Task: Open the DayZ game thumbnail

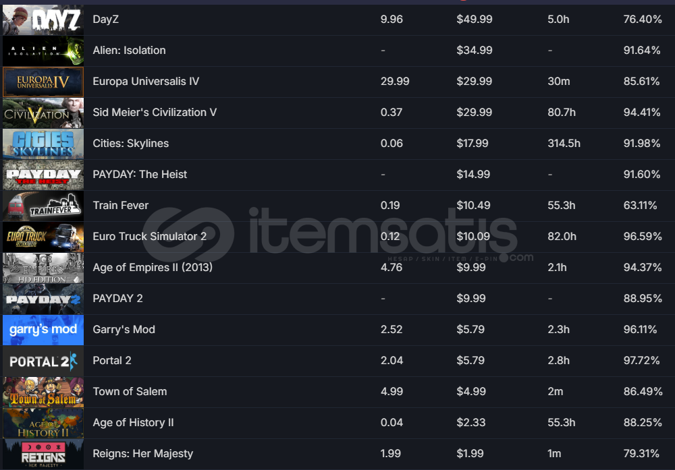Action: pos(43,20)
